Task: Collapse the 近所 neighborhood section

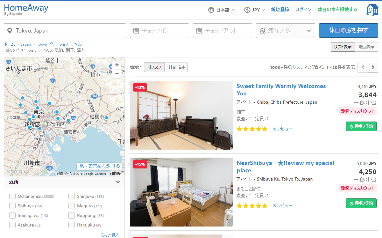Action: coord(118,182)
